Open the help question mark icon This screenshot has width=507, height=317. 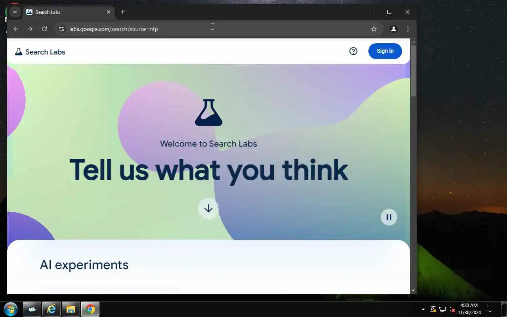pos(353,51)
